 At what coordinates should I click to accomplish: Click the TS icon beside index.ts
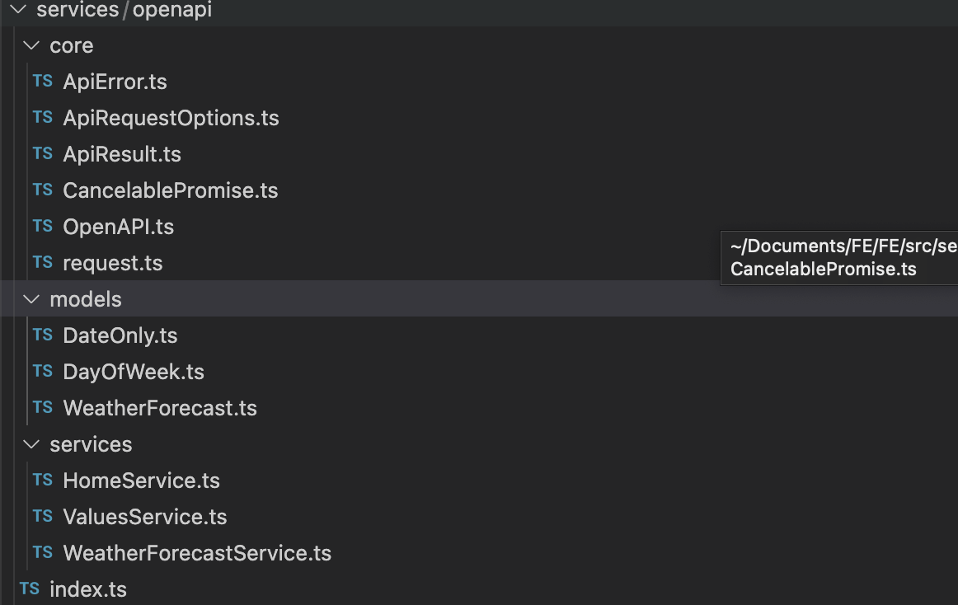29,589
